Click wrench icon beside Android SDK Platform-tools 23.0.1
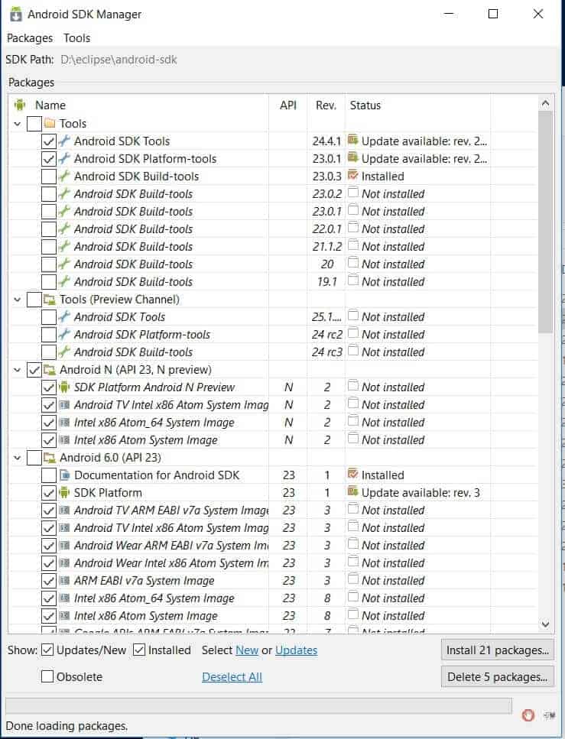565x739 pixels. pos(64,158)
